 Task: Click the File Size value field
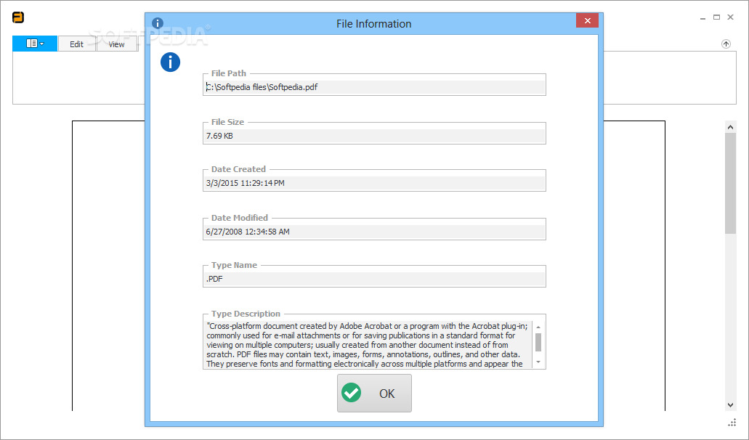point(375,136)
